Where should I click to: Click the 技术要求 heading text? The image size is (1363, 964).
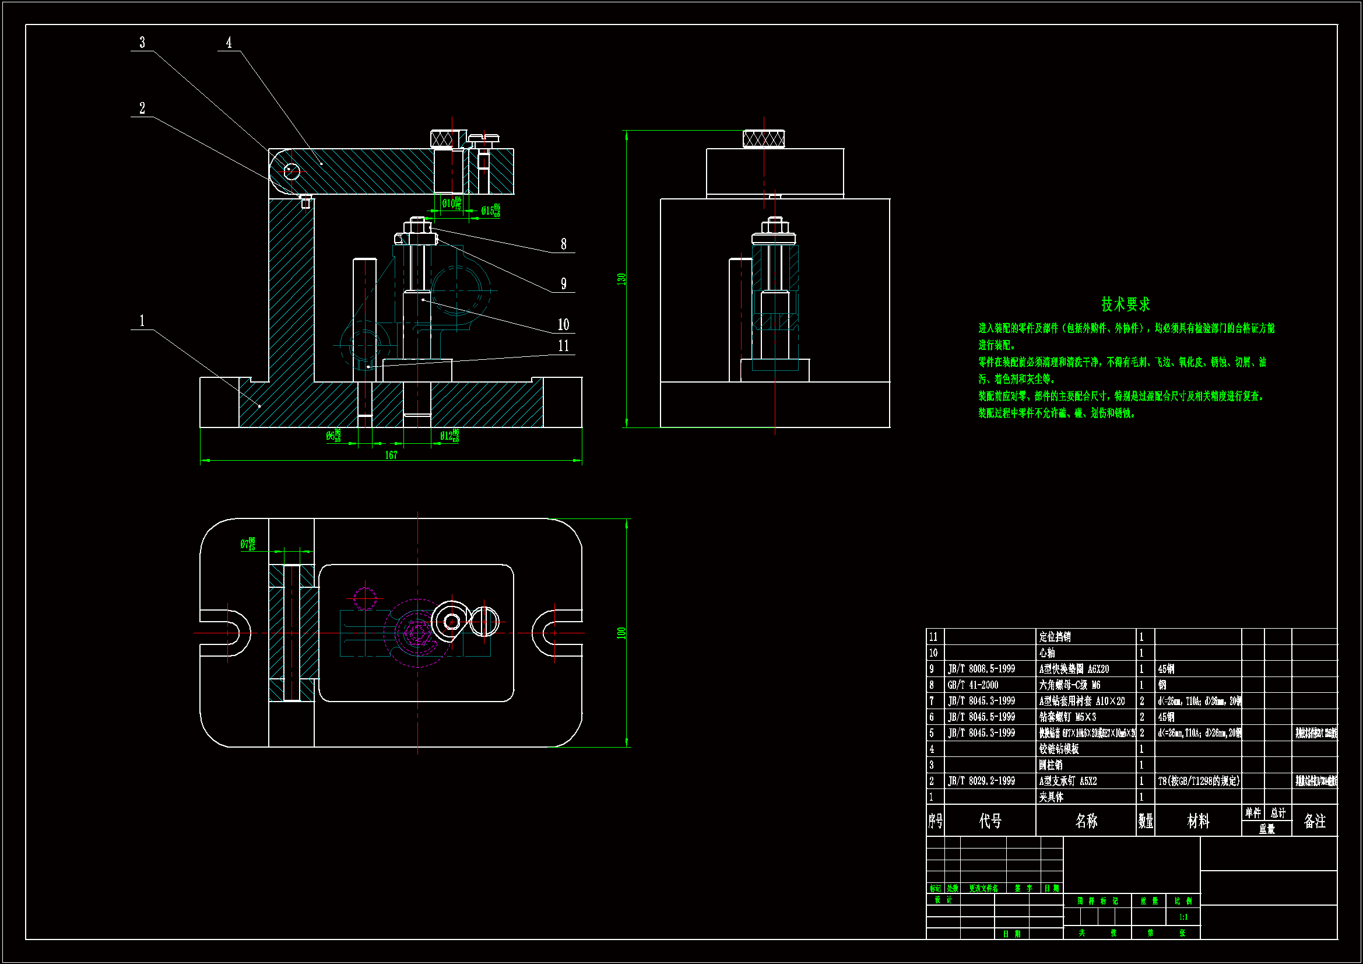pos(1126,304)
